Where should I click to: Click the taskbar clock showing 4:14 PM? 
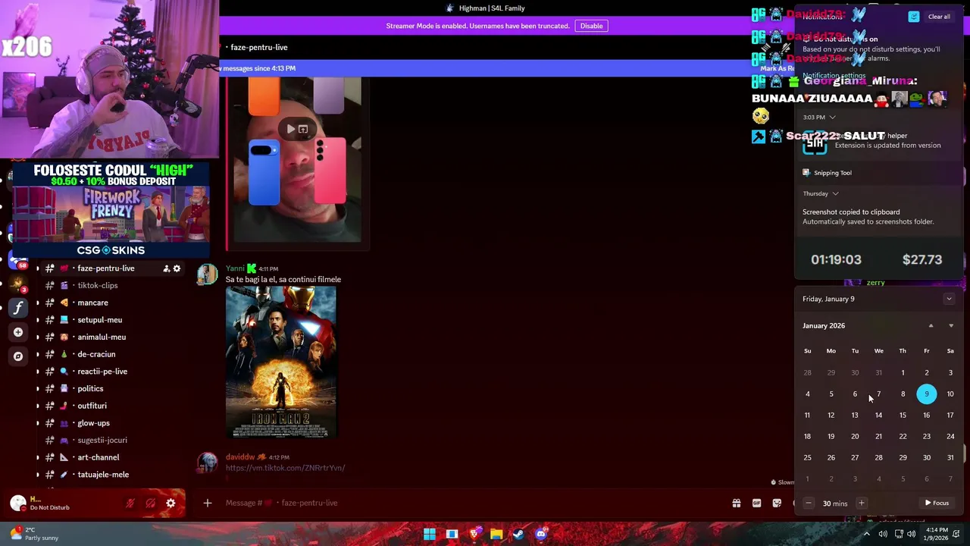coord(937,534)
